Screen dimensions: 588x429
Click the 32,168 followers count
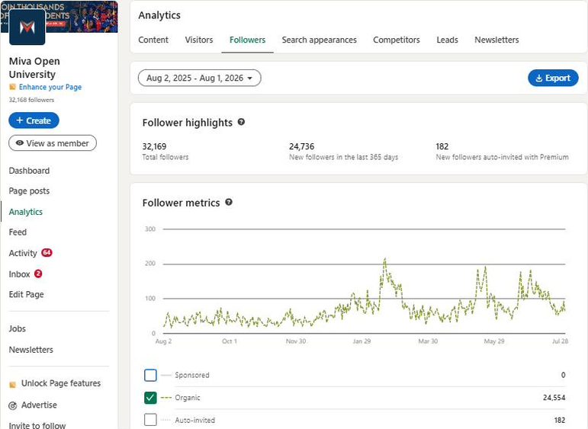[31, 100]
